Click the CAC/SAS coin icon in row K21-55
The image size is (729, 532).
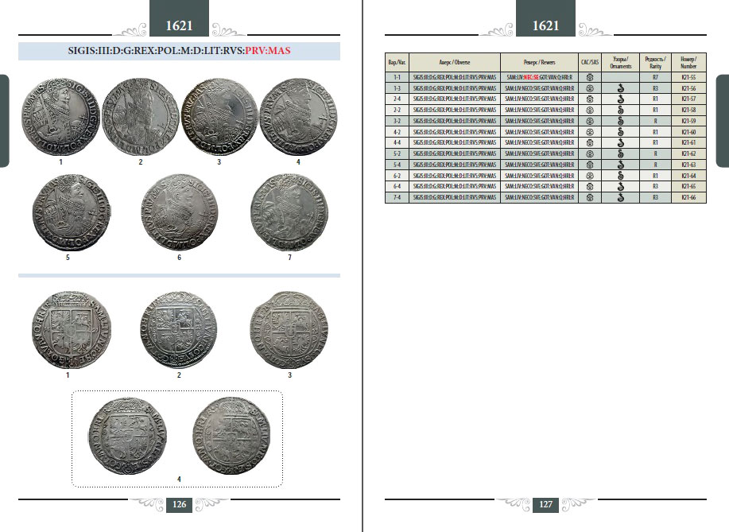[590, 78]
